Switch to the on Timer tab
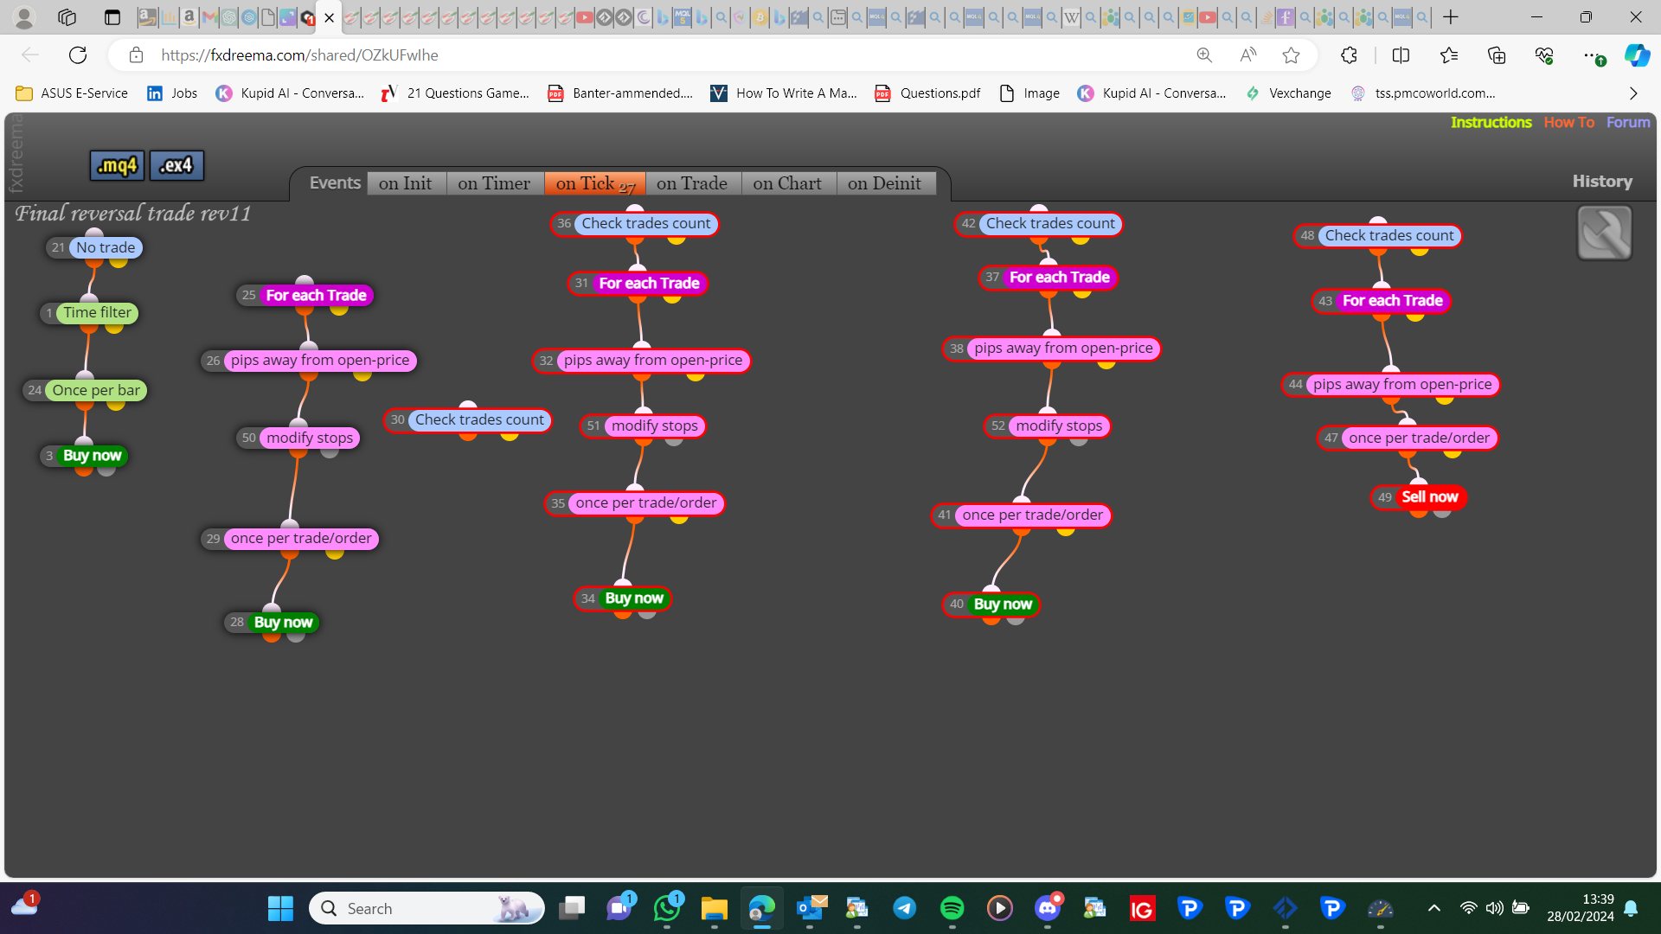This screenshot has width=1661, height=934. pyautogui.click(x=494, y=183)
